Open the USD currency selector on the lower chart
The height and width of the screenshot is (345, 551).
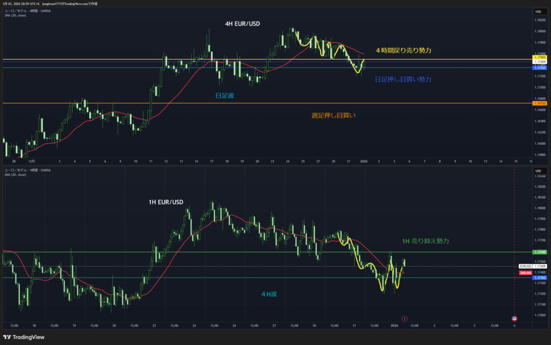pos(538,171)
